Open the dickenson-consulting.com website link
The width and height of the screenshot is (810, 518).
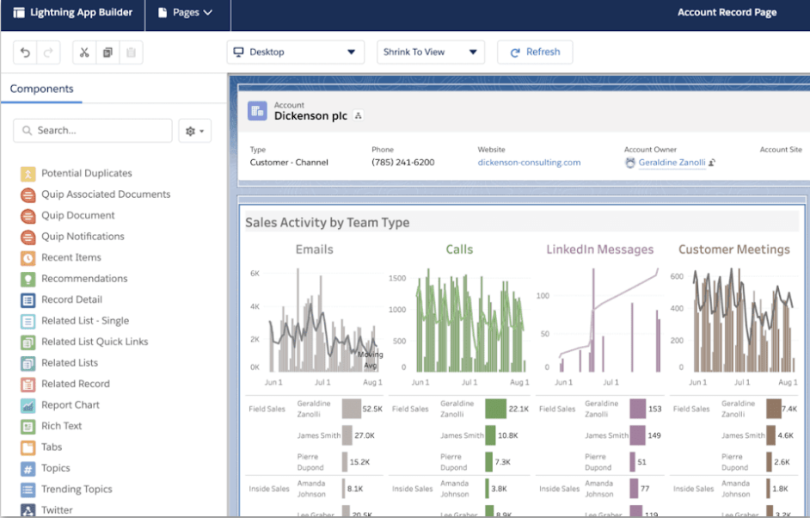coord(529,163)
